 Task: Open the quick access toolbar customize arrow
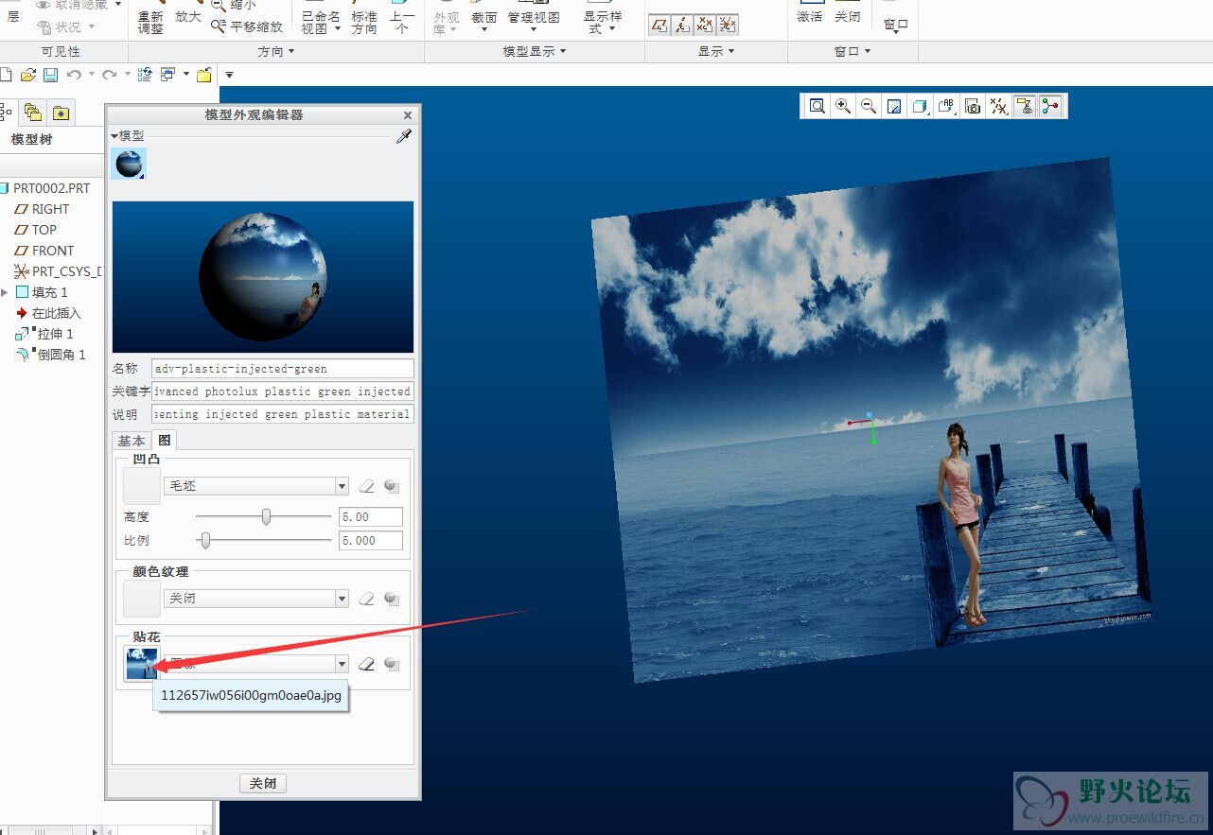(x=229, y=76)
